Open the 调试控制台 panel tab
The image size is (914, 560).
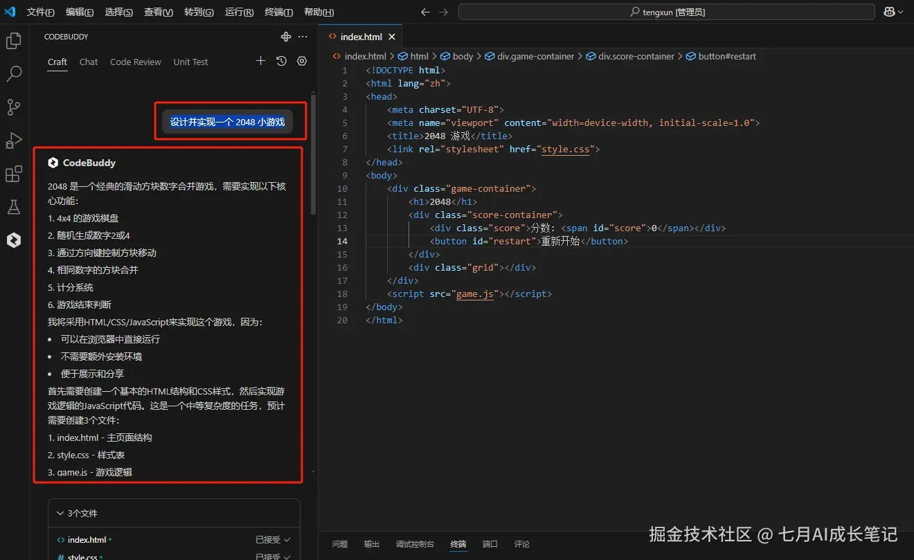(x=415, y=544)
